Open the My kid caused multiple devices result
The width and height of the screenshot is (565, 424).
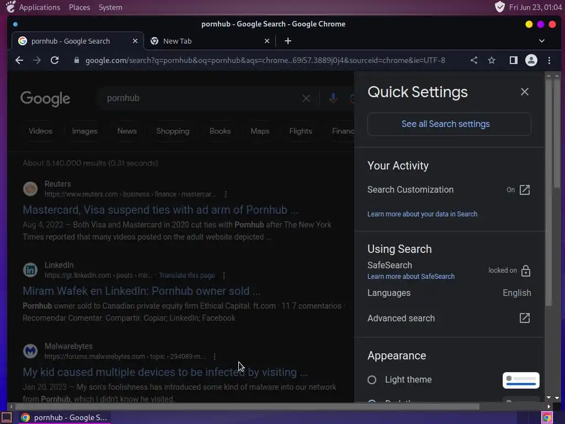tap(165, 372)
